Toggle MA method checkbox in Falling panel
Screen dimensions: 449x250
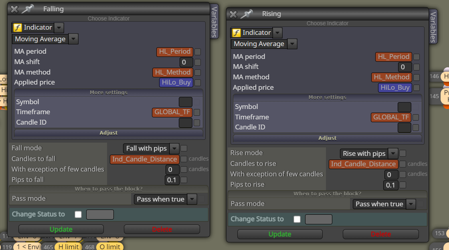(x=198, y=73)
